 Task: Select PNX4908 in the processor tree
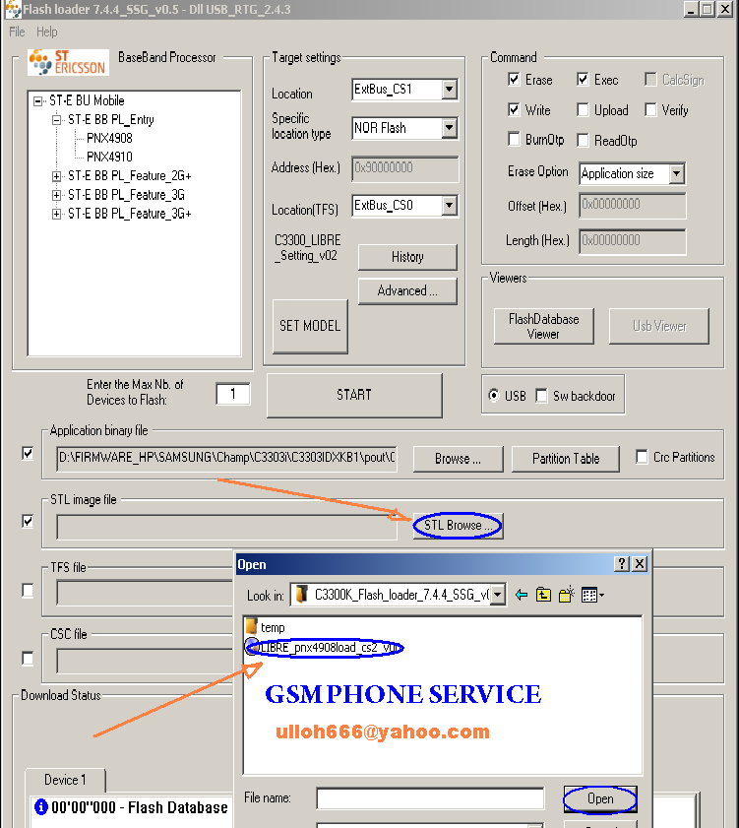pyautogui.click(x=109, y=139)
